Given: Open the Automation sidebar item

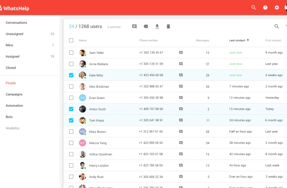Looking at the screenshot, I should coord(14,105).
